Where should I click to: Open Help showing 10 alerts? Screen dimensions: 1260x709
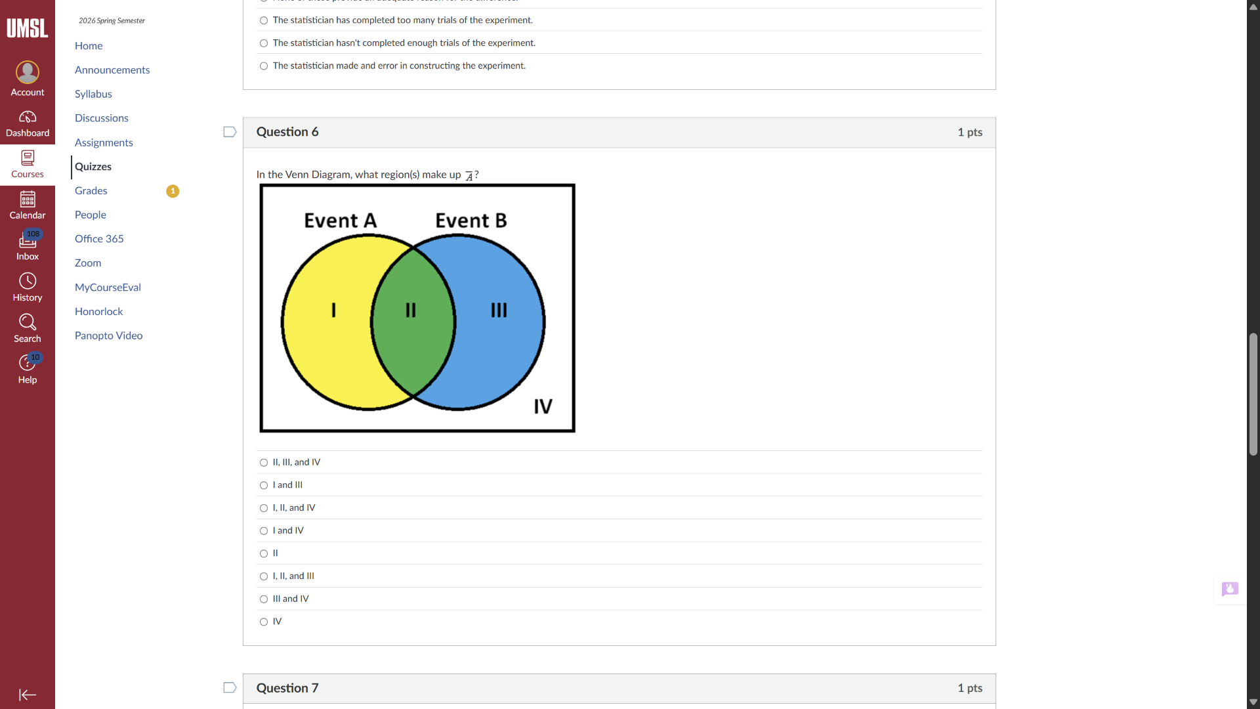[x=27, y=368]
